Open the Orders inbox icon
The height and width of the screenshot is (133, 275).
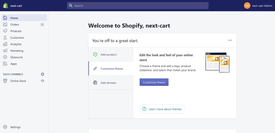click(5, 25)
